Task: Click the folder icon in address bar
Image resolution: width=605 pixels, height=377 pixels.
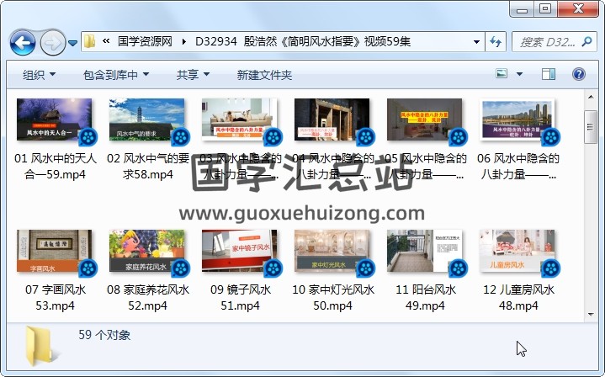Action: [x=90, y=41]
